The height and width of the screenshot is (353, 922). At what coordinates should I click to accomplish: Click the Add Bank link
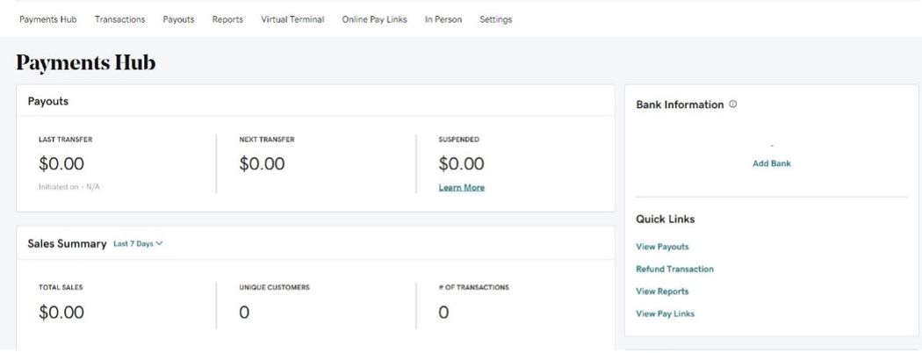click(772, 163)
